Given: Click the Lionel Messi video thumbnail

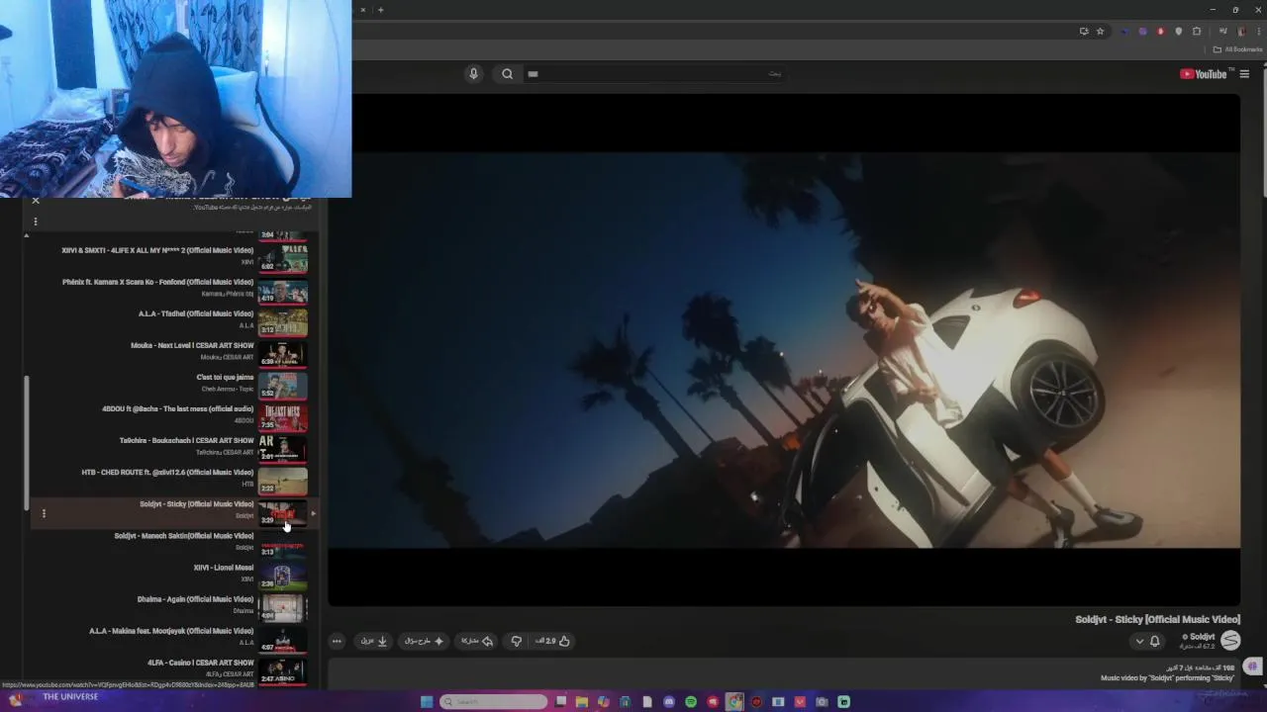Looking at the screenshot, I should [x=283, y=577].
